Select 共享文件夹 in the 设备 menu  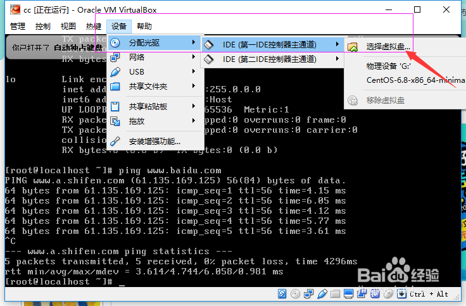(x=155, y=87)
